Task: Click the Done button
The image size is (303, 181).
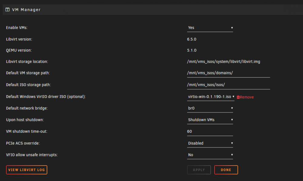Action: (226, 170)
